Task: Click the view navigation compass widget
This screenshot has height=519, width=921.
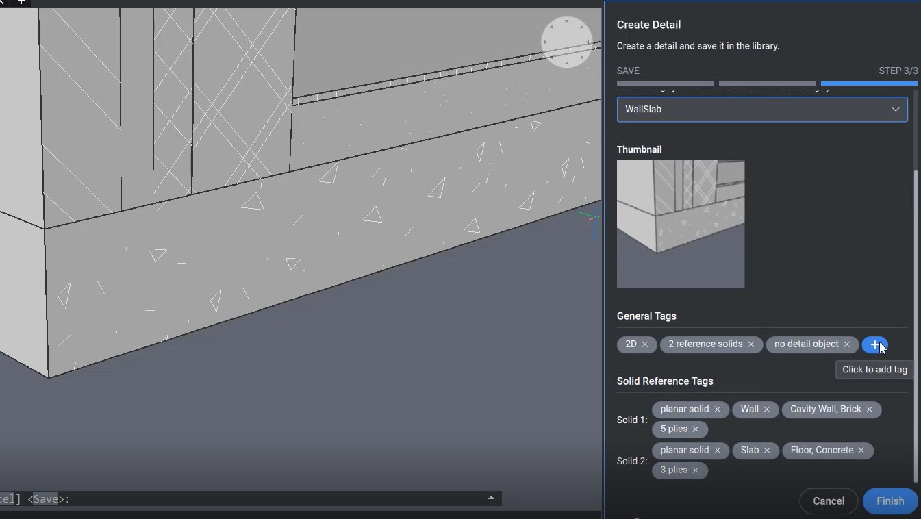Action: [567, 42]
